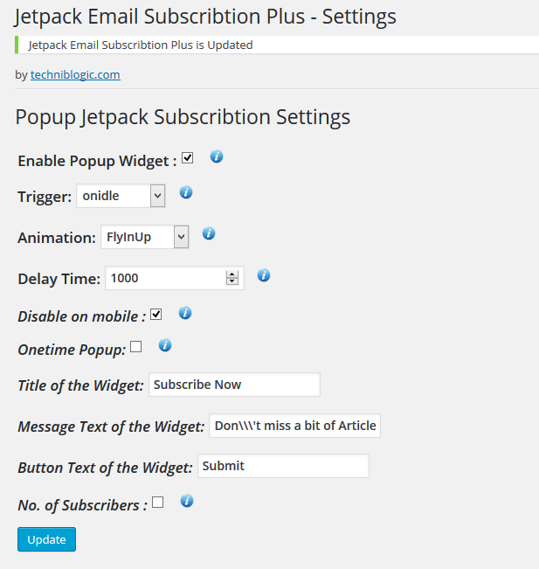The height and width of the screenshot is (569, 539).
Task: Increase Delay Time with the up stepper arrow
Action: (232, 274)
